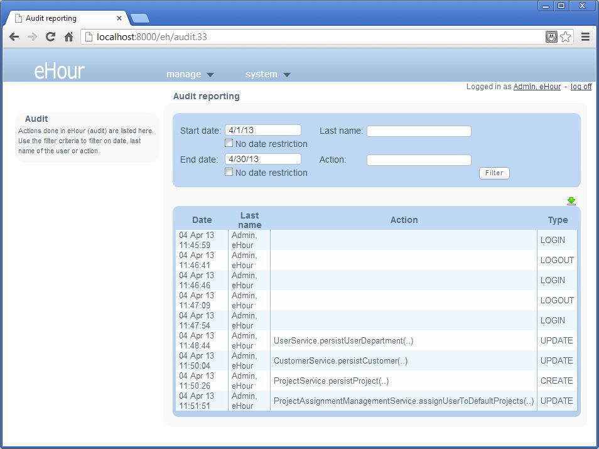Click the Start date input field
Viewport: 599px width, 449px height.
[x=263, y=130]
